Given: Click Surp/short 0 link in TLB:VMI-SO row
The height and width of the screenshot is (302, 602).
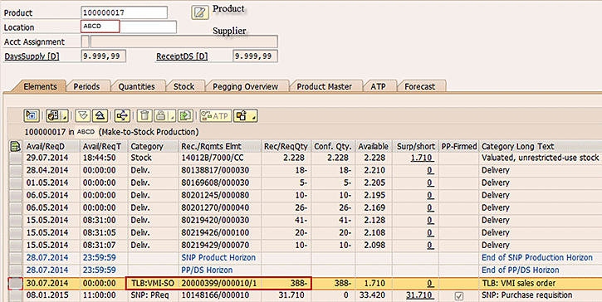Looking at the screenshot, I should pos(430,283).
